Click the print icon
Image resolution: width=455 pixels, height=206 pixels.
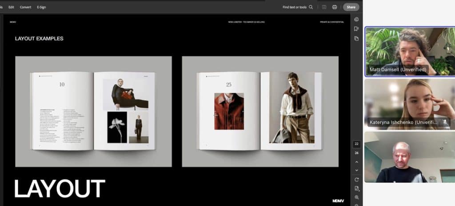335,7
